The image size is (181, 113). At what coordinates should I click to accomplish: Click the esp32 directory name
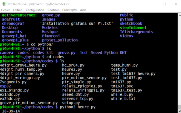click(x=5, y=86)
